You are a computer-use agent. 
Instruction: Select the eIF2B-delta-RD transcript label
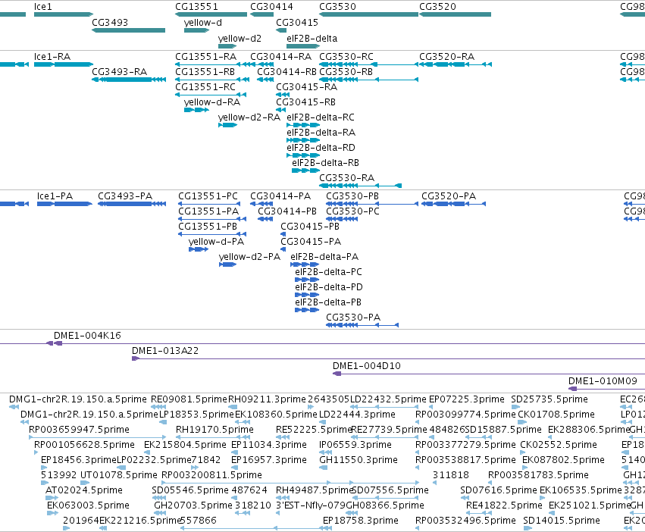(321, 148)
